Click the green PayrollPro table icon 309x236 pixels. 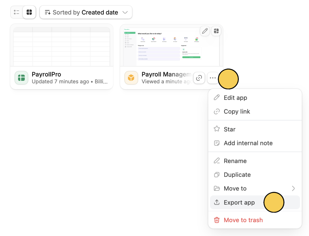[21, 78]
